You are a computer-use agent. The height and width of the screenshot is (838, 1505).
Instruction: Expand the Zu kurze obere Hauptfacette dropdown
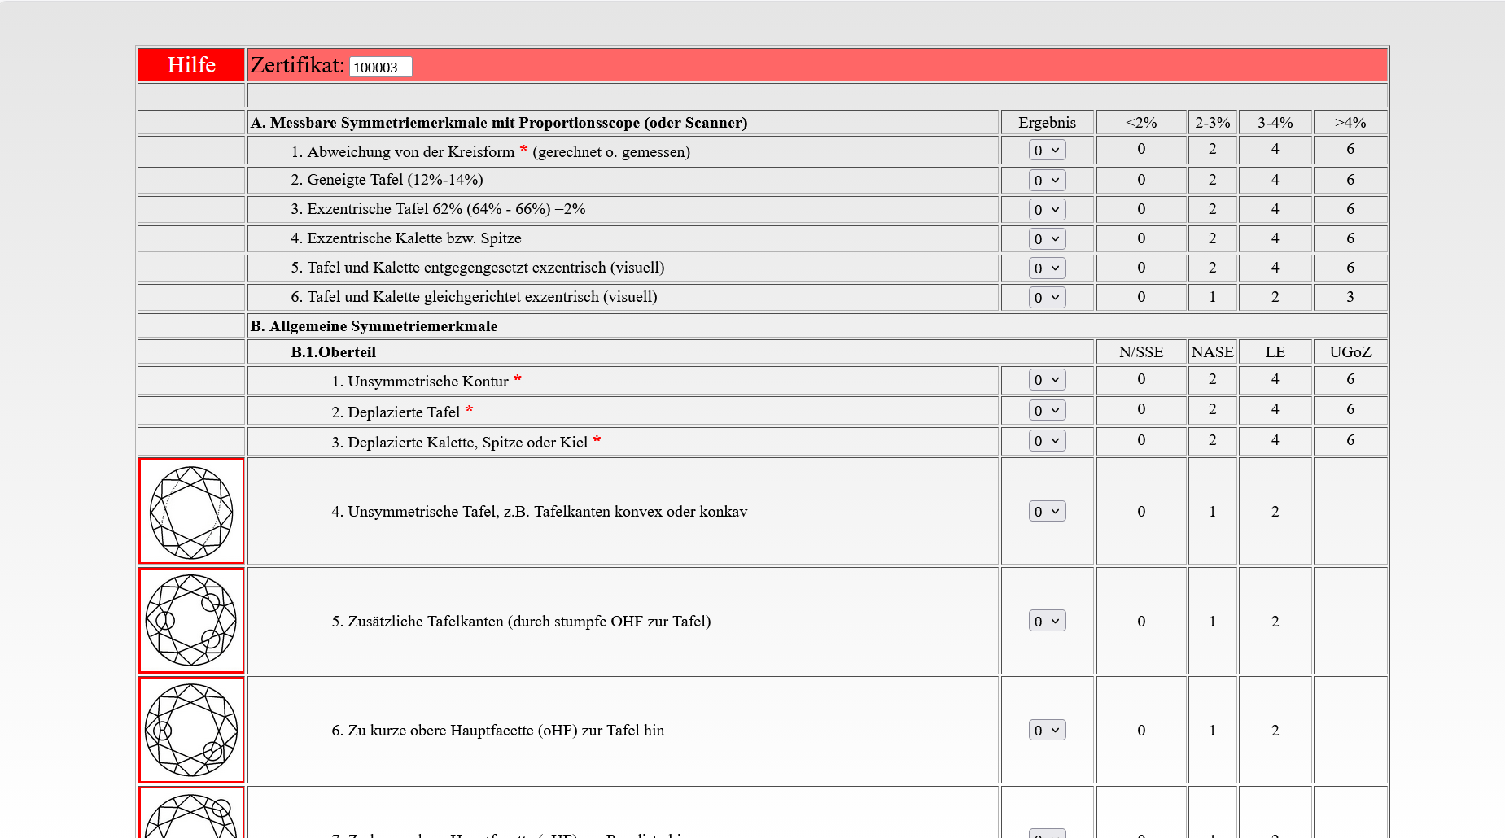click(1047, 731)
